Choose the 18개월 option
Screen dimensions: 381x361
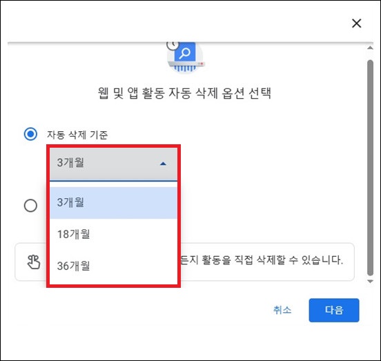[x=113, y=234]
